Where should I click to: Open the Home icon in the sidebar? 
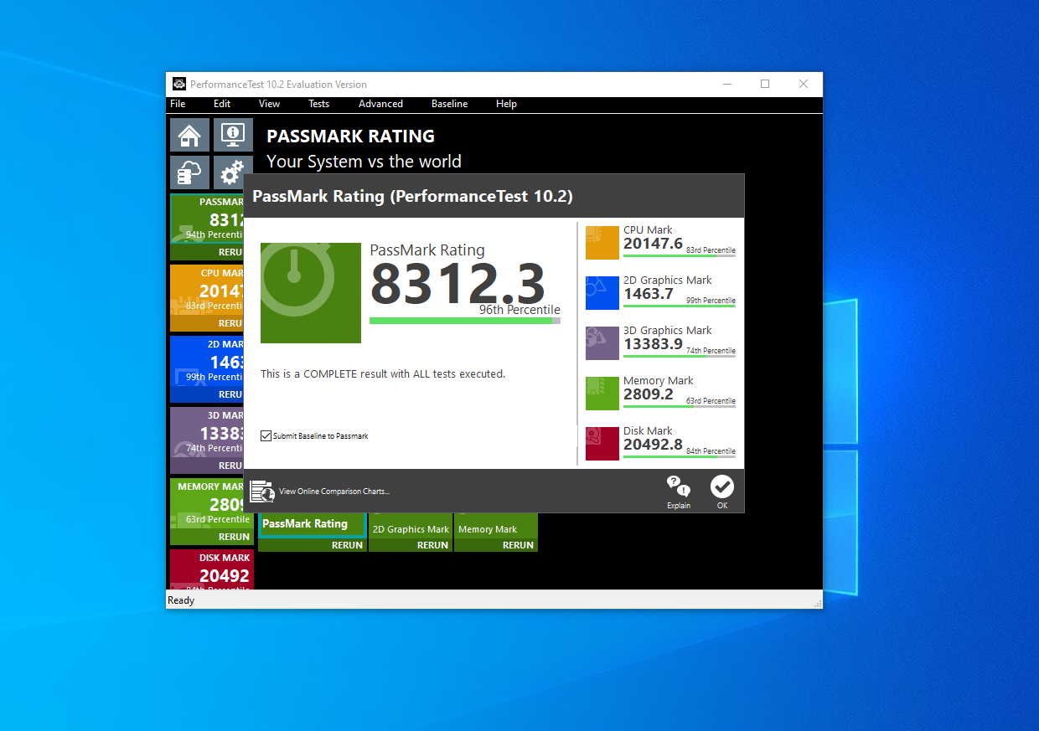click(189, 135)
